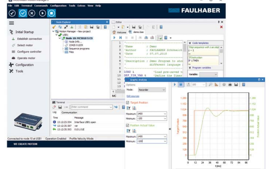270x169 pixels.
Task: Click the Edit sources link
Action: pos(133,96)
